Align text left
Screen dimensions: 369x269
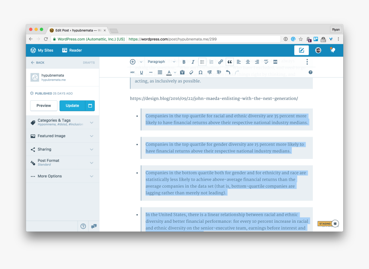239,62
